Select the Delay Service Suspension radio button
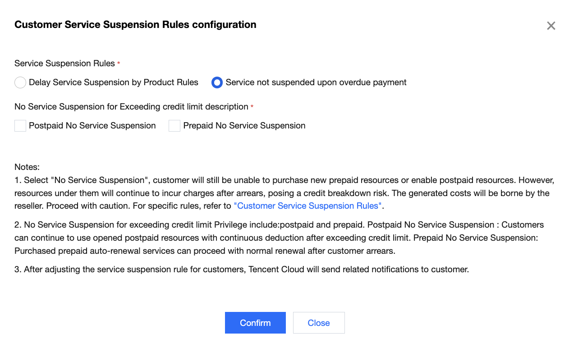This screenshot has width=569, height=357. tap(20, 82)
